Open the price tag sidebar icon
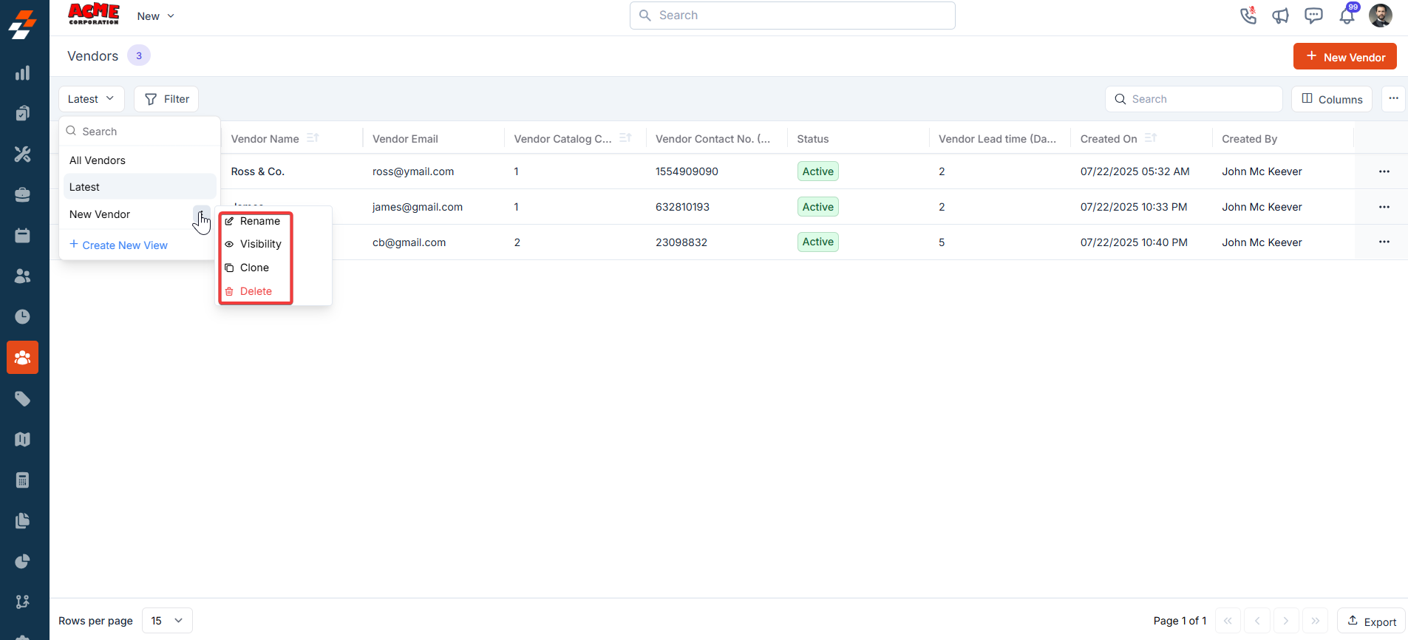Screen dimensions: 1408x640 click(23, 399)
